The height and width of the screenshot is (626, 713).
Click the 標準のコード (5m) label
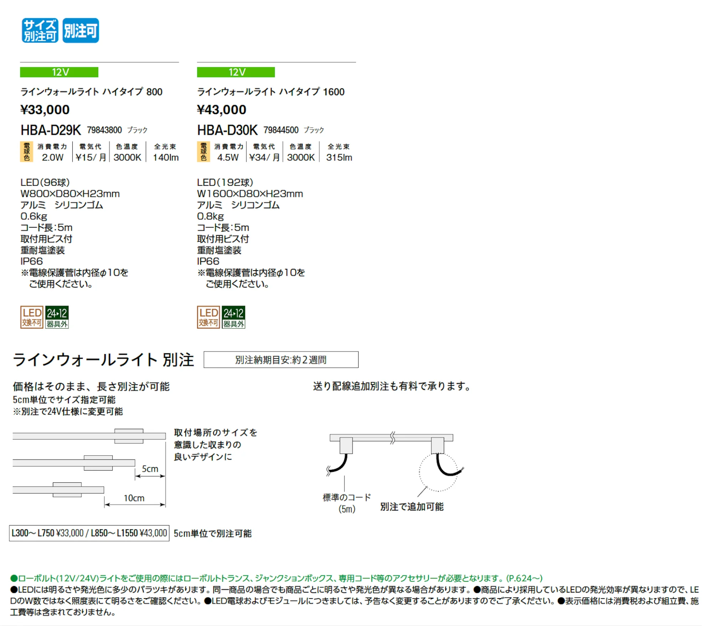347,503
